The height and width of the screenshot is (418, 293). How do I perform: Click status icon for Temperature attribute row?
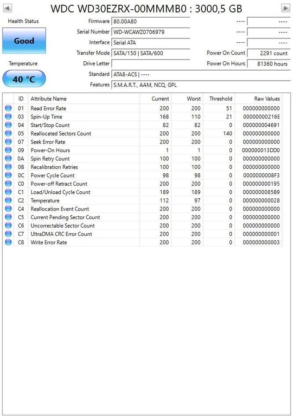coord(8,200)
